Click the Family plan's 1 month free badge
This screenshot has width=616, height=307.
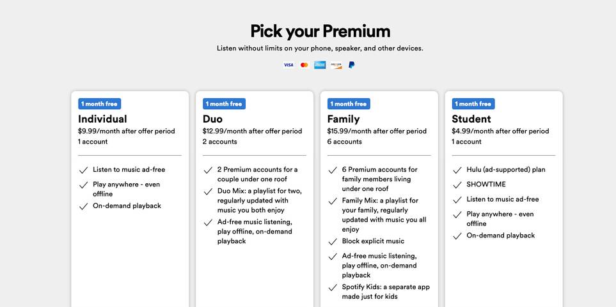coord(349,103)
